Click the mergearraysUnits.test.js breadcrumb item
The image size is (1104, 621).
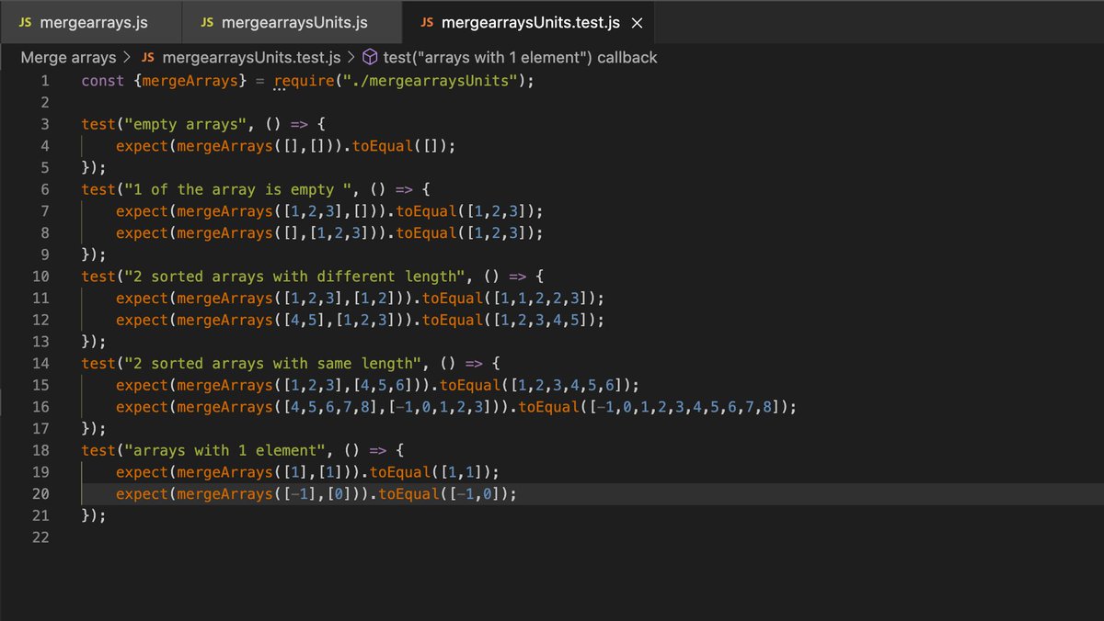click(240, 57)
